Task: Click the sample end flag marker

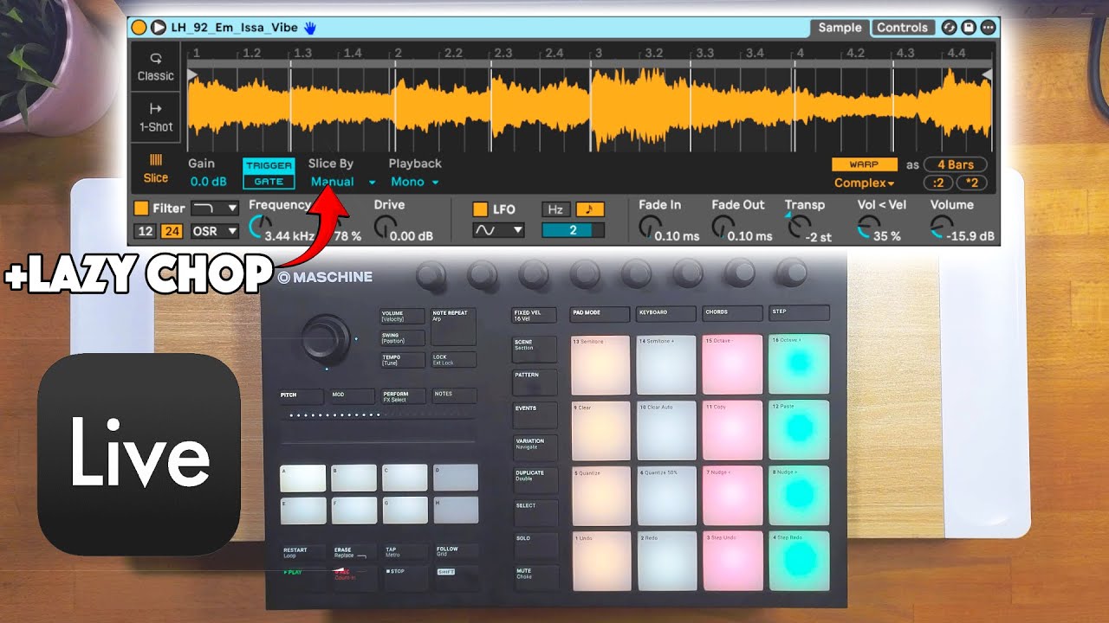Action: [x=986, y=75]
